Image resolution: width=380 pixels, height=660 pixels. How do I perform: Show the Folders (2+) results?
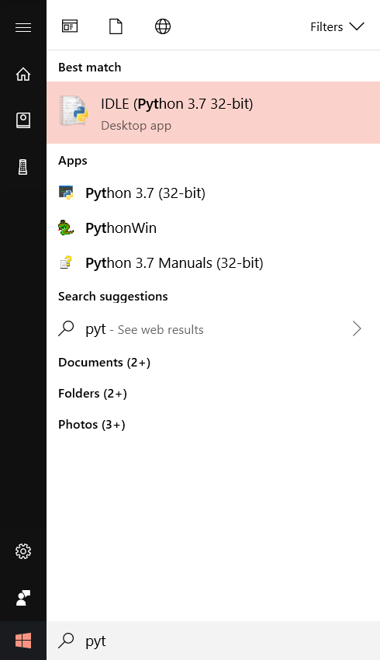[92, 394]
